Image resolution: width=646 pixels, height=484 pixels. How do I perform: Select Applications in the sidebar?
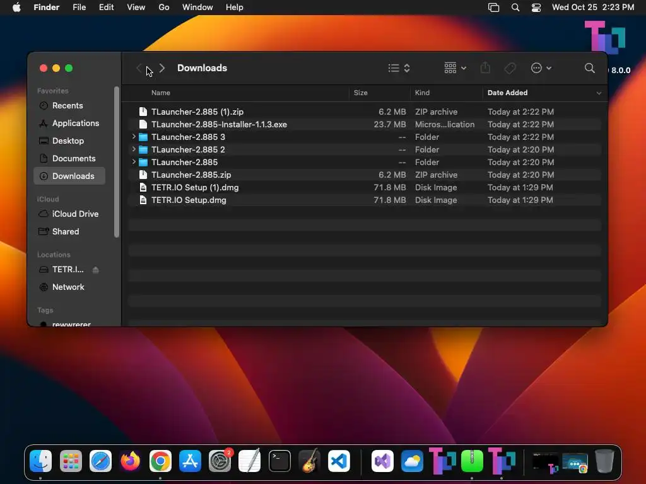69,124
